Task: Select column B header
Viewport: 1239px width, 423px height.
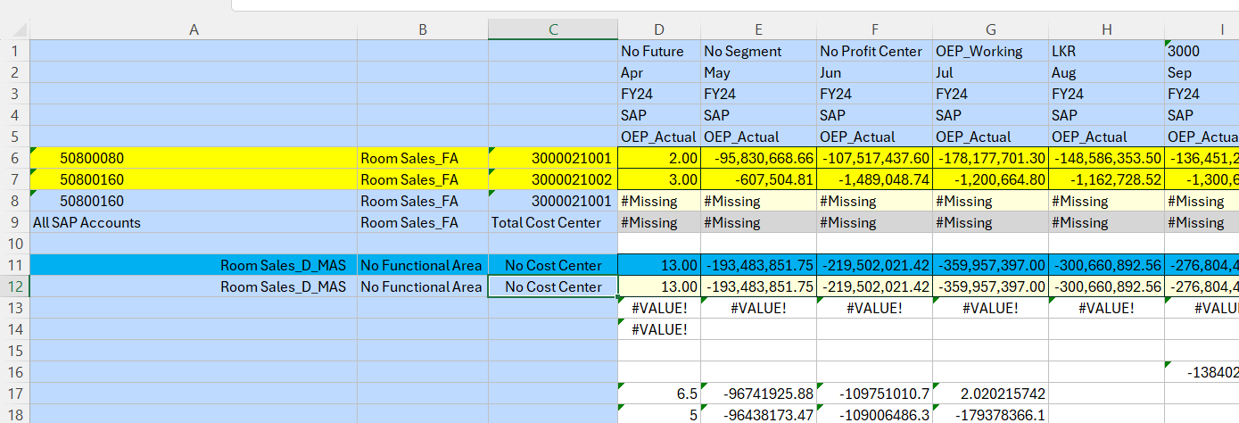Action: [423, 29]
